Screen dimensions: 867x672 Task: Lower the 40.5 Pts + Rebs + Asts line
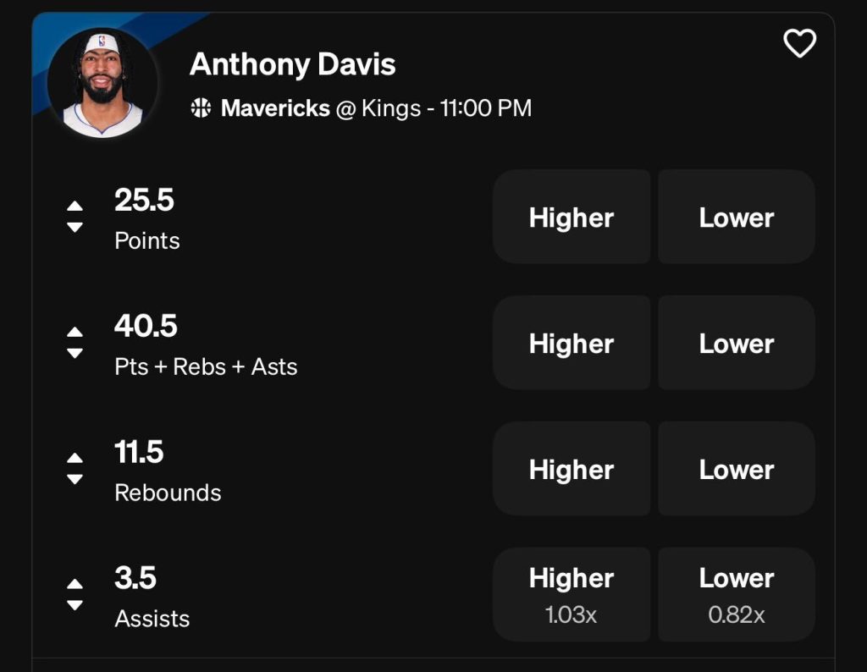coord(75,353)
